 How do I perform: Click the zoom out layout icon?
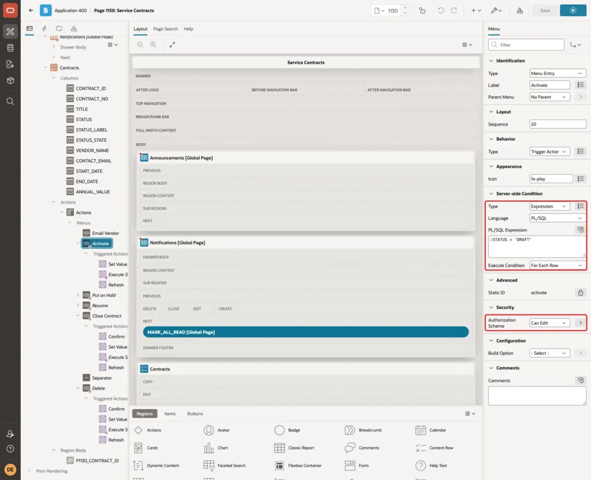tap(140, 45)
